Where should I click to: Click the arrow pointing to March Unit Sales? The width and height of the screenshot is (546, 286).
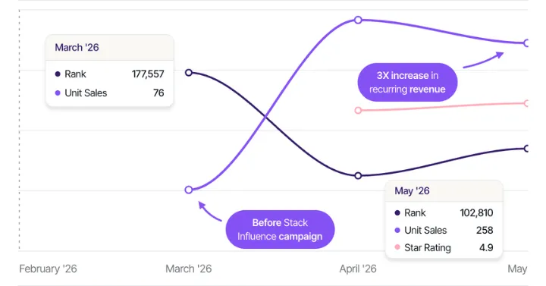tap(210, 211)
